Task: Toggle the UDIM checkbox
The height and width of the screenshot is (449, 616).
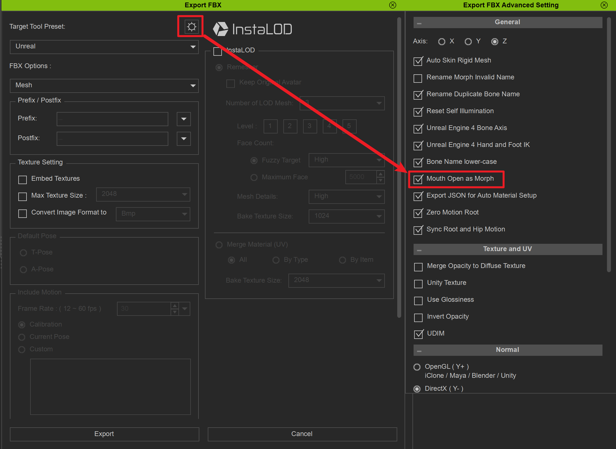Action: pos(418,334)
